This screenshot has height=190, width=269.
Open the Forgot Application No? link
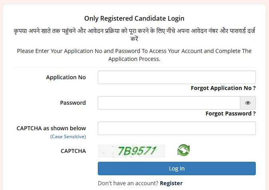[x=223, y=88]
